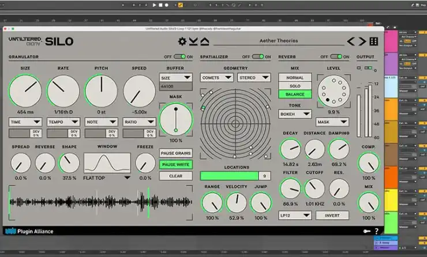Click the Mask knob showing 100 %
Screen dimensions: 427x257
pyautogui.click(x=175, y=120)
